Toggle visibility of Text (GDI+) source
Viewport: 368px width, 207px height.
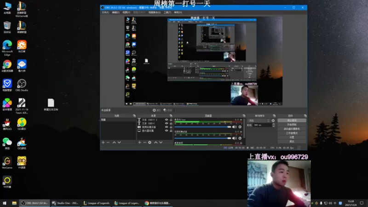coord(167,123)
